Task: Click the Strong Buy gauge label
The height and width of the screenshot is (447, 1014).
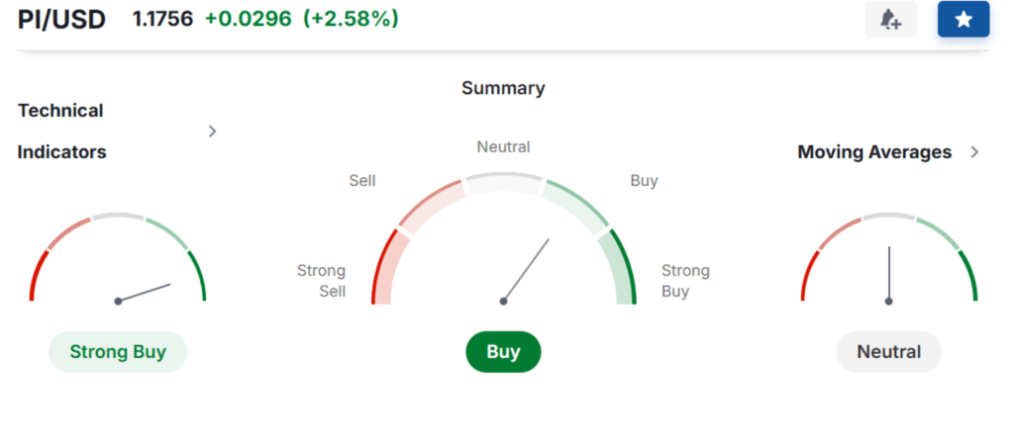Action: 685,281
